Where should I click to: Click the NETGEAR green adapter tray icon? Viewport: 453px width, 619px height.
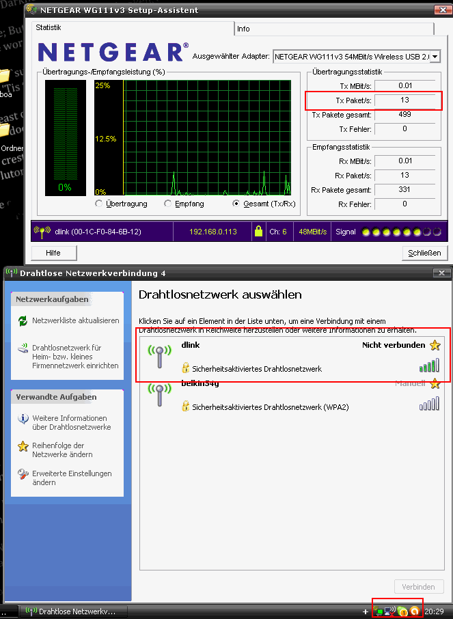(379, 611)
